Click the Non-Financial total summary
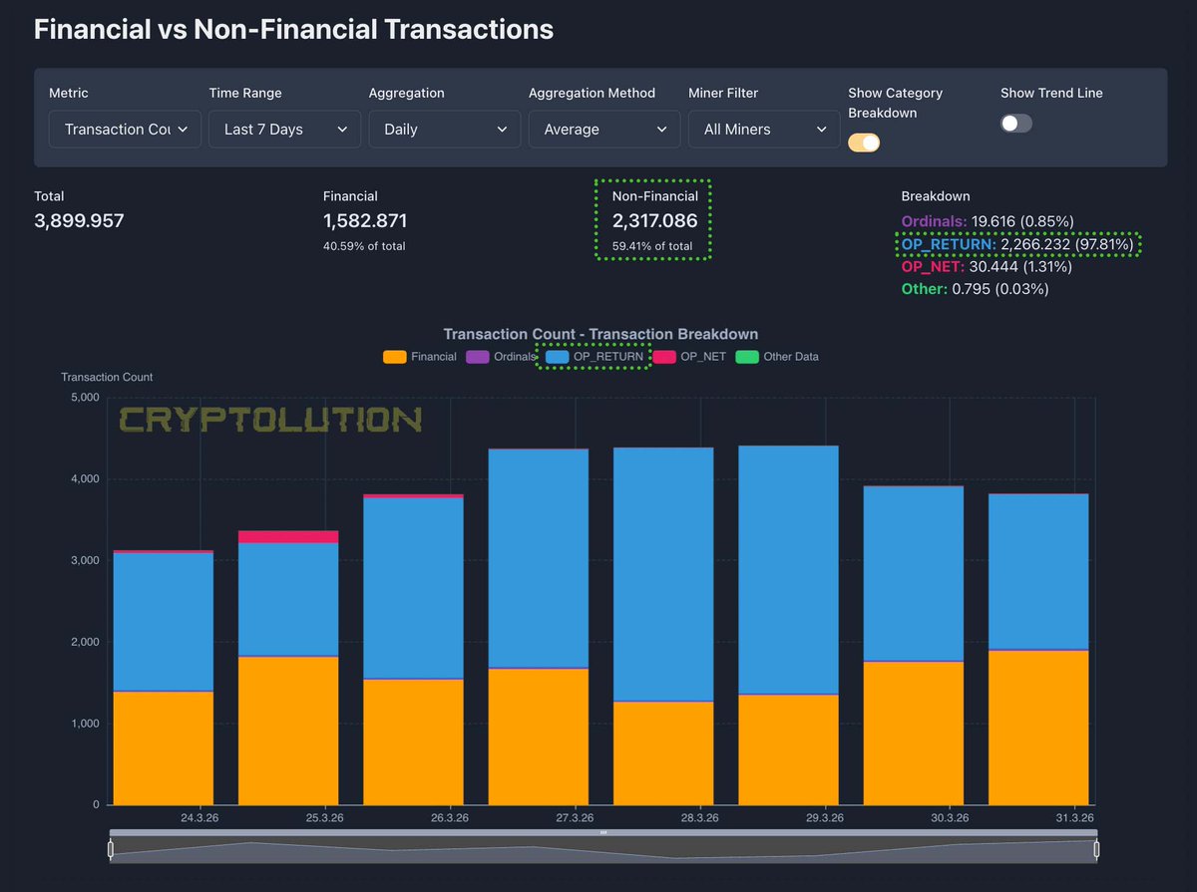The width and height of the screenshot is (1197, 892). click(653, 219)
